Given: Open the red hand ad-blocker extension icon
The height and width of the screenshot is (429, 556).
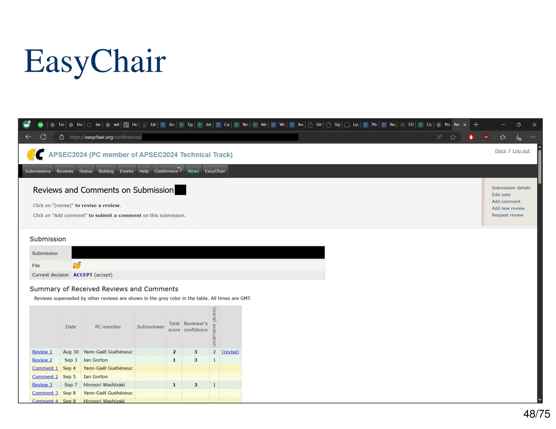Looking at the screenshot, I should (471, 137).
